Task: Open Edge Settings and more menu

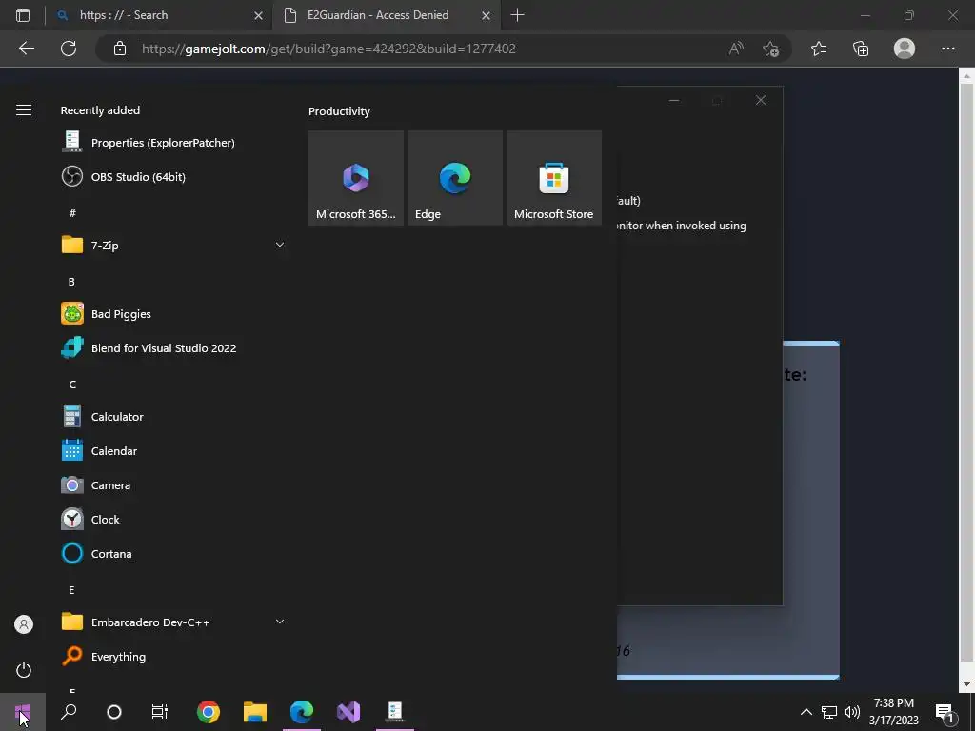Action: 947,49
